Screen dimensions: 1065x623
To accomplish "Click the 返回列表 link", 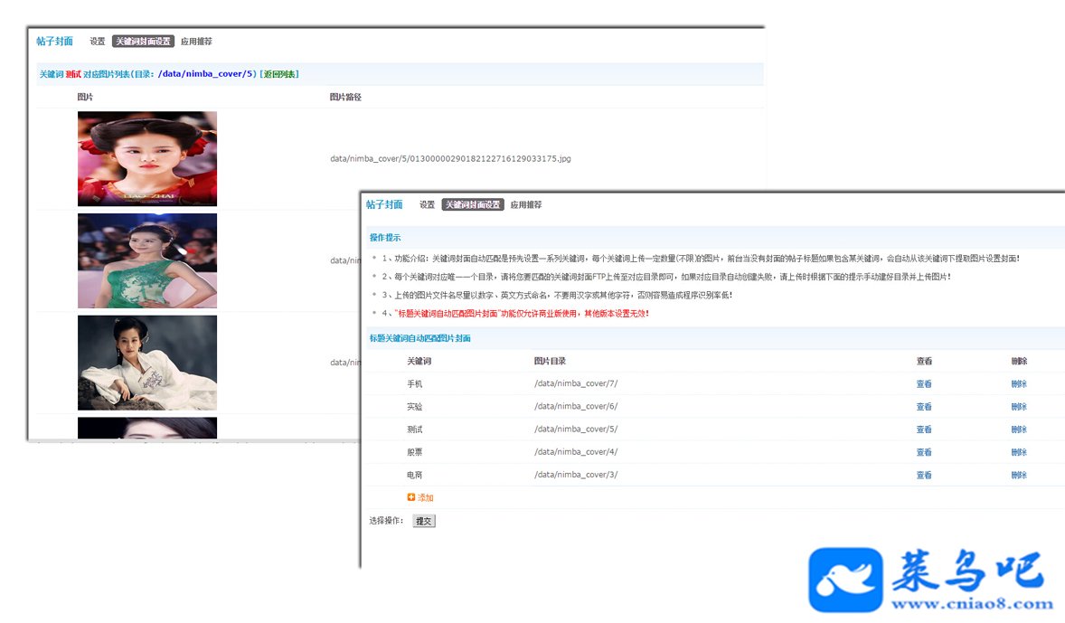I will (280, 74).
